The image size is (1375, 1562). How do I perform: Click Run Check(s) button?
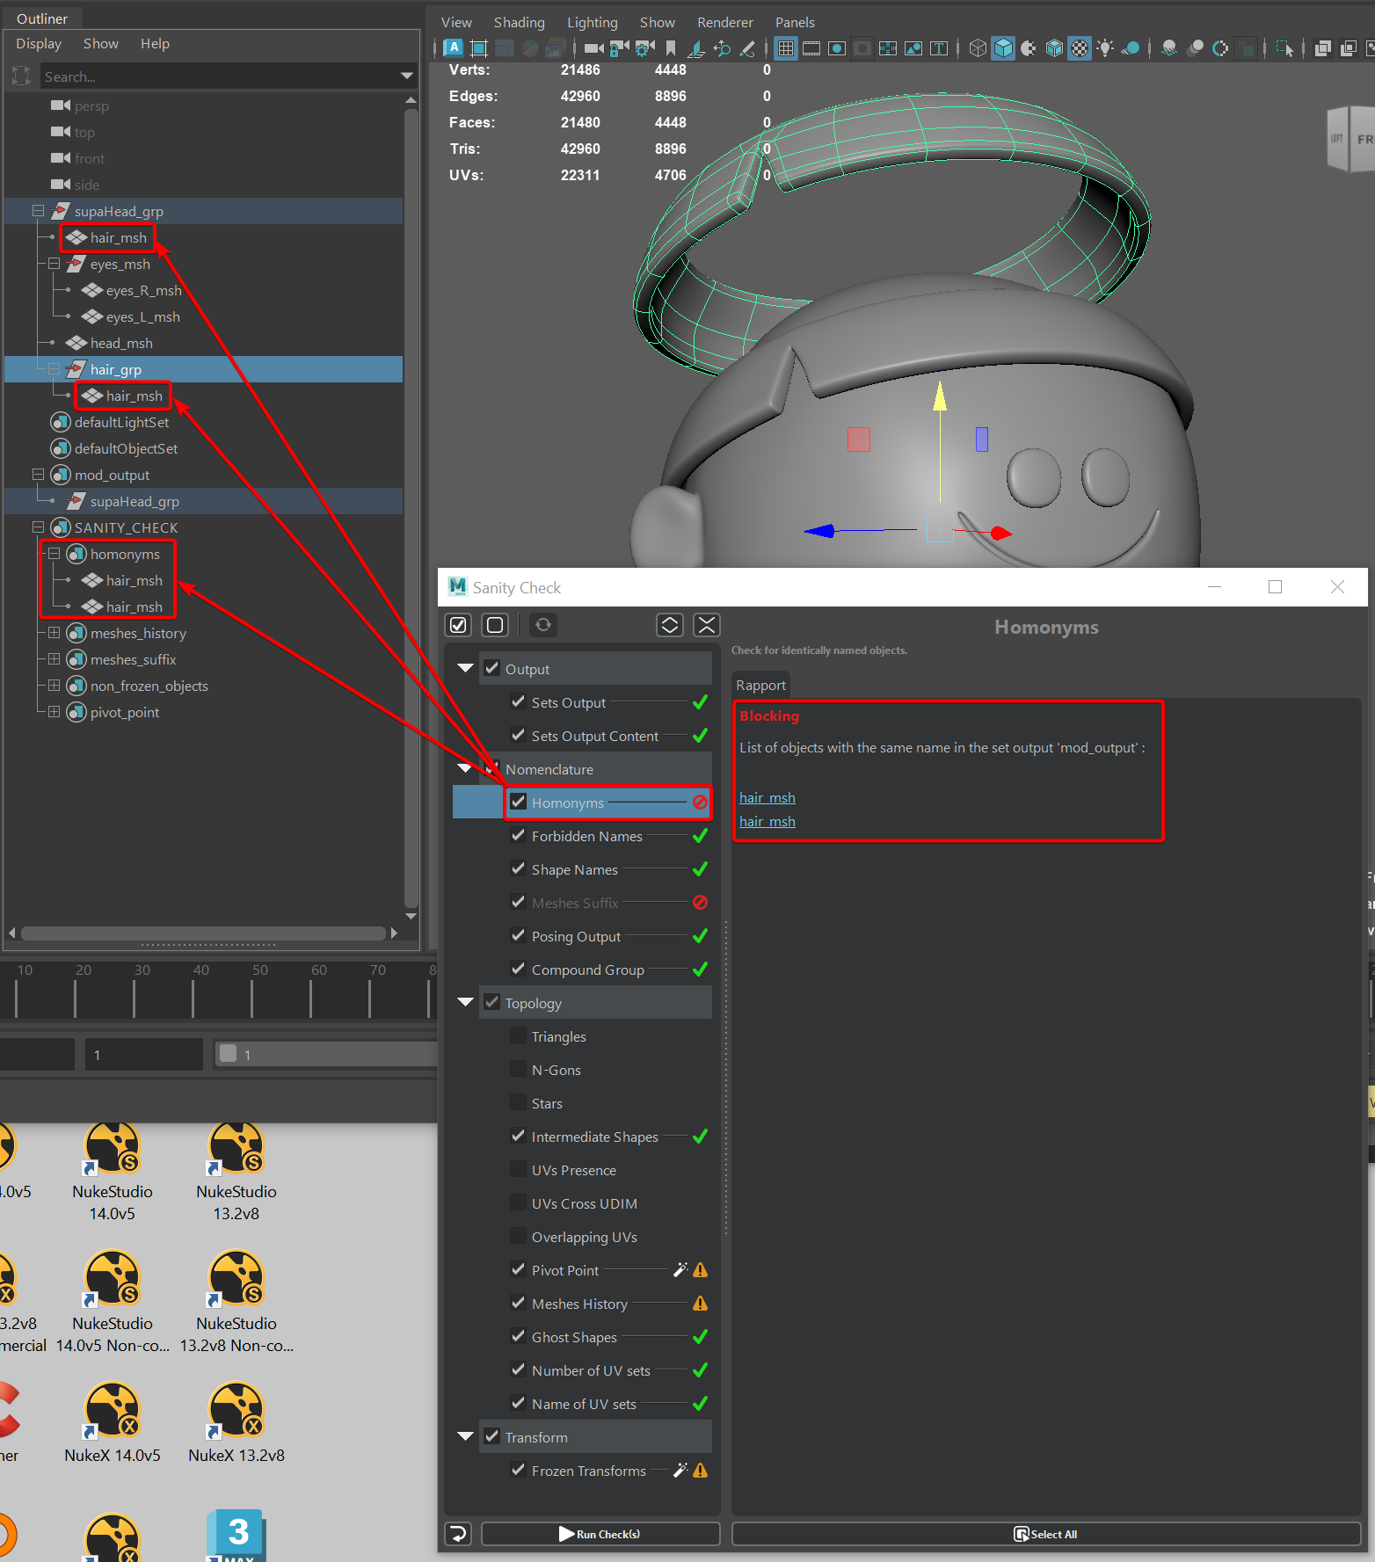pos(600,1534)
